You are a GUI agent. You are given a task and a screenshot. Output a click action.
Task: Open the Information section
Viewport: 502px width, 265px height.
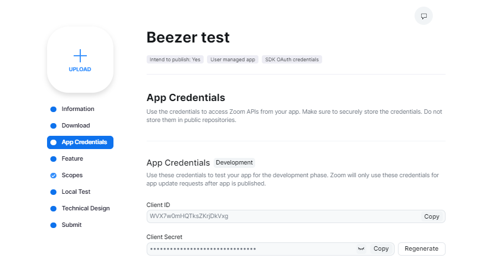click(77, 109)
